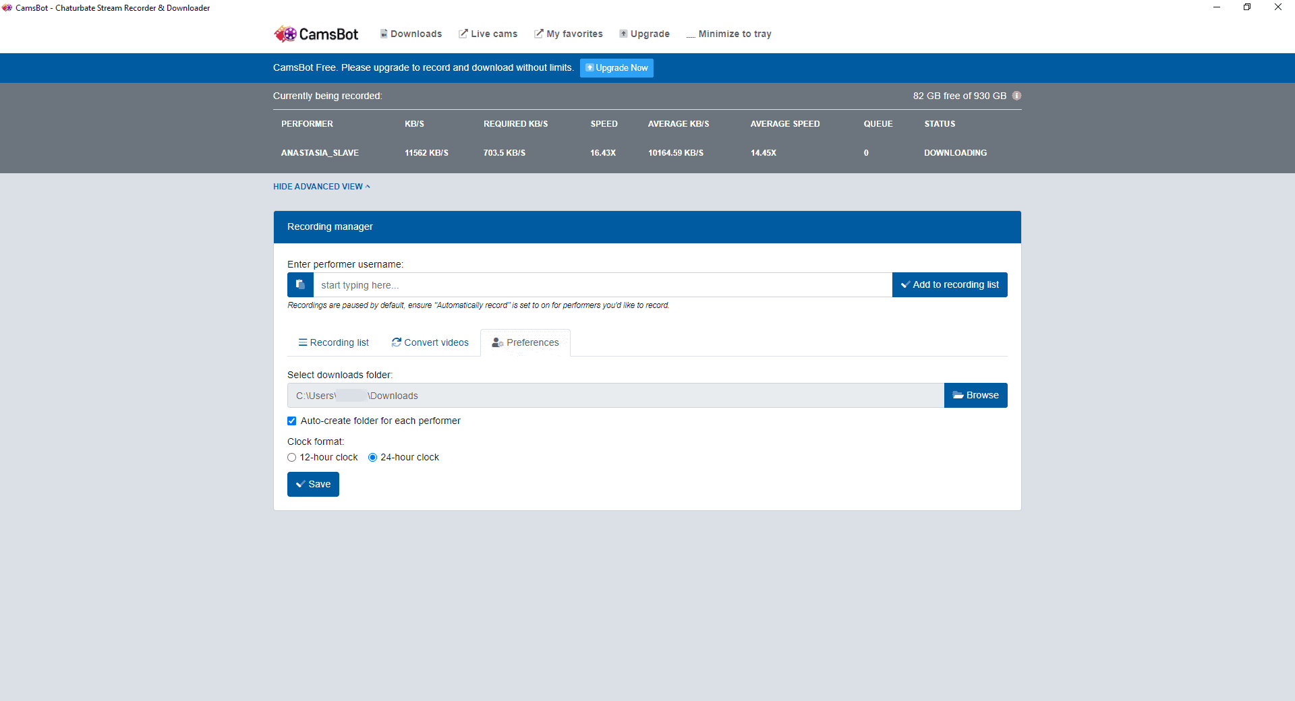The image size is (1295, 701).
Task: Click the REQUIRED KB/S column header
Action: (x=515, y=124)
